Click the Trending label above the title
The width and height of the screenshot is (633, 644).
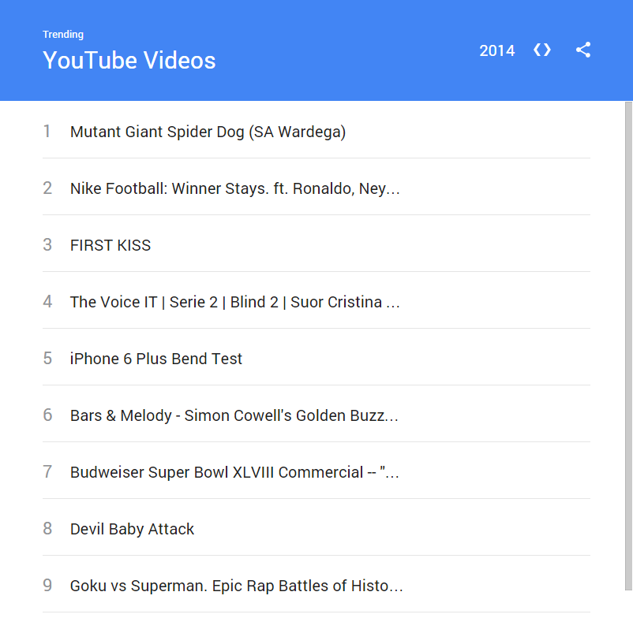click(x=63, y=35)
